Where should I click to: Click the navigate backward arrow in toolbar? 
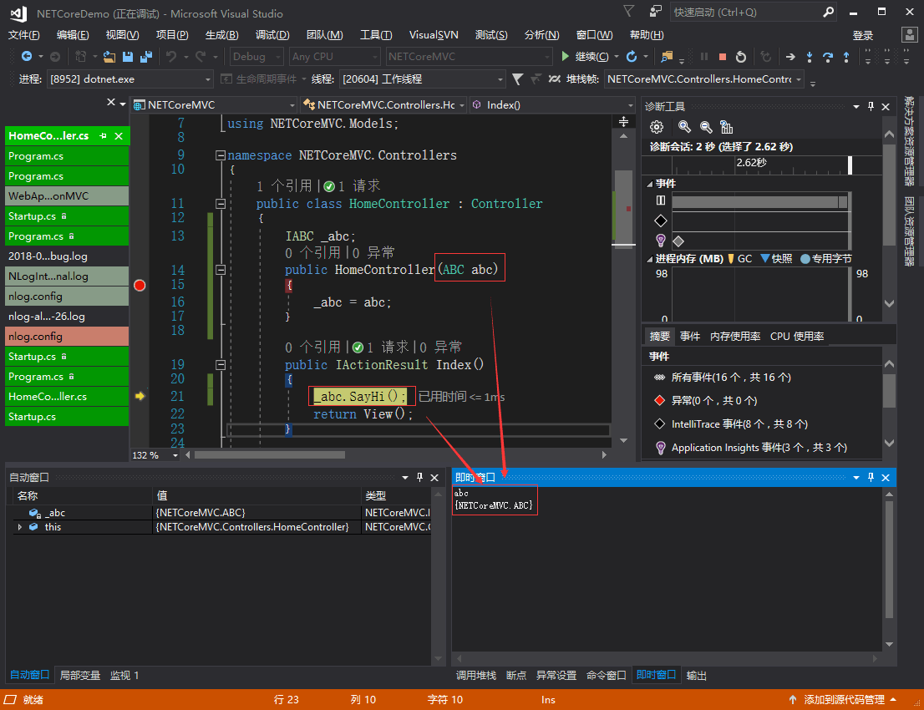[27, 57]
